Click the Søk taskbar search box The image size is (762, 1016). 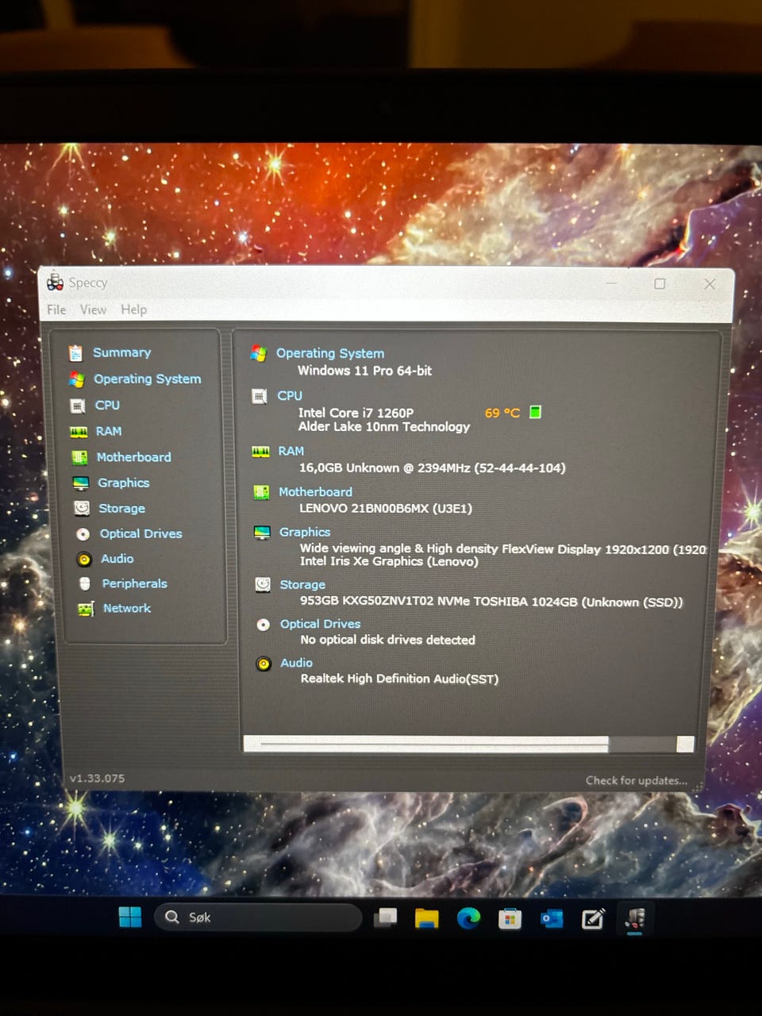pos(258,918)
